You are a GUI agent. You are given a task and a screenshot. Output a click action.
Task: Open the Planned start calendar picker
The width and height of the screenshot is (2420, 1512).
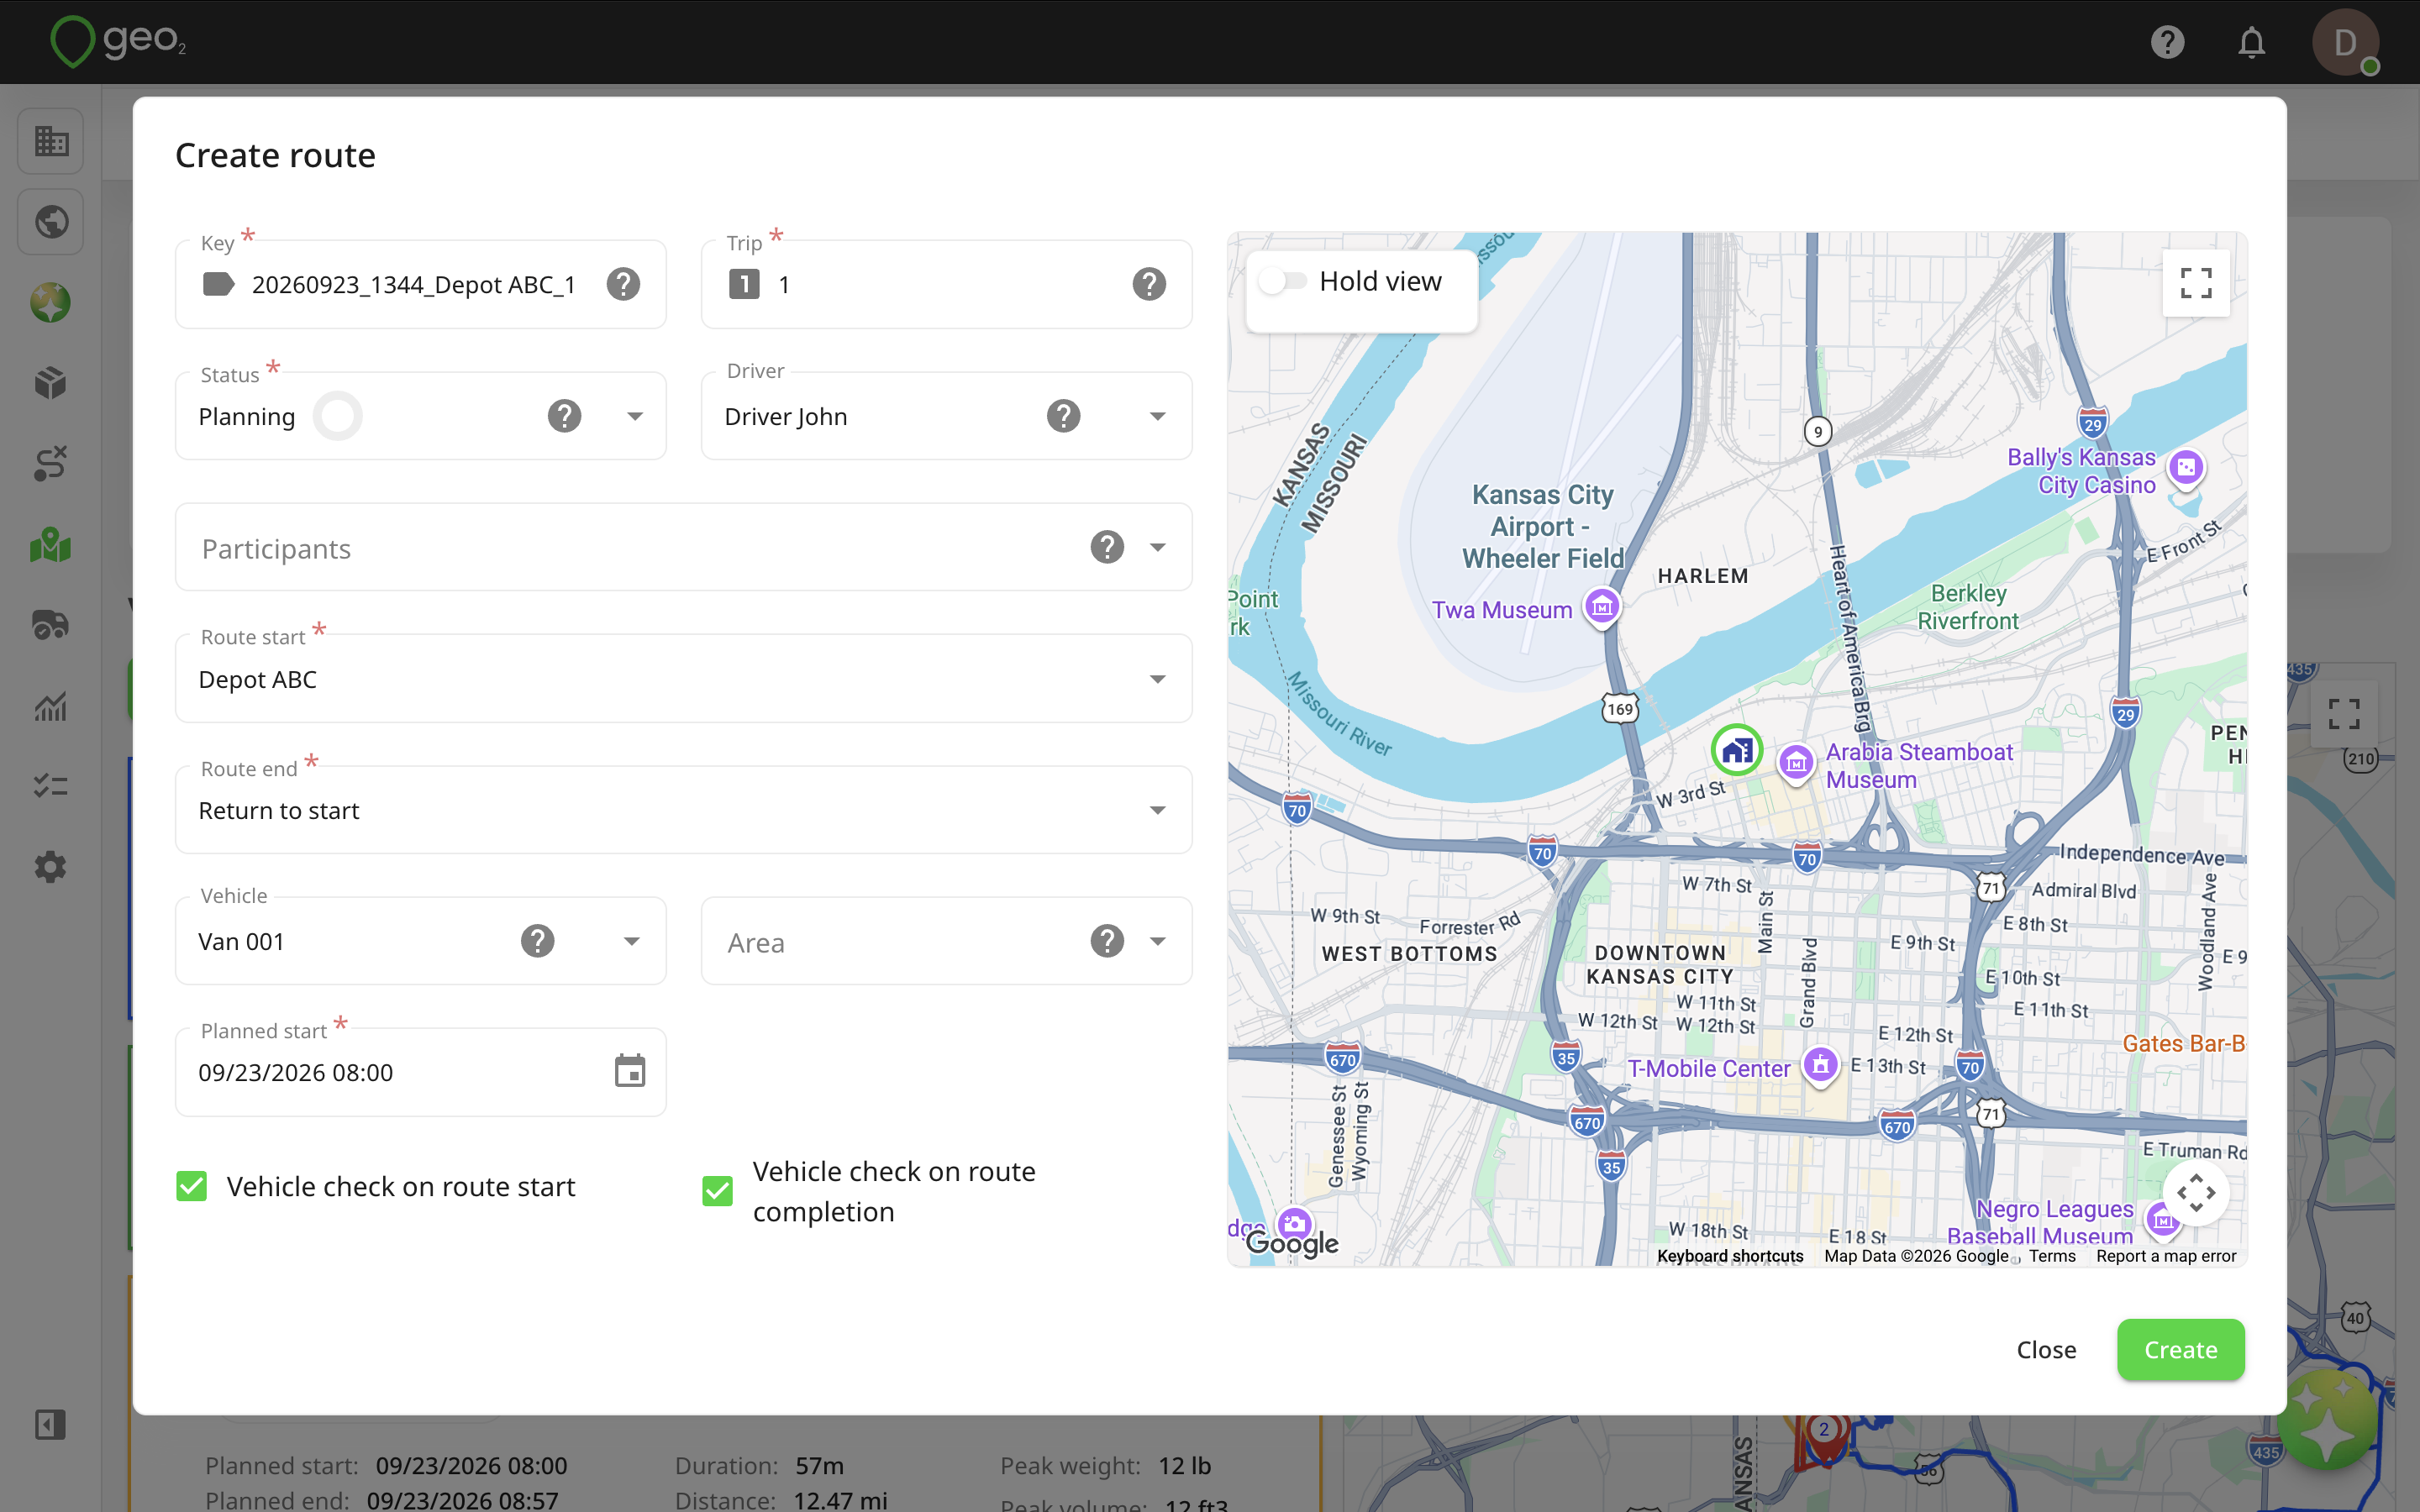click(630, 1071)
